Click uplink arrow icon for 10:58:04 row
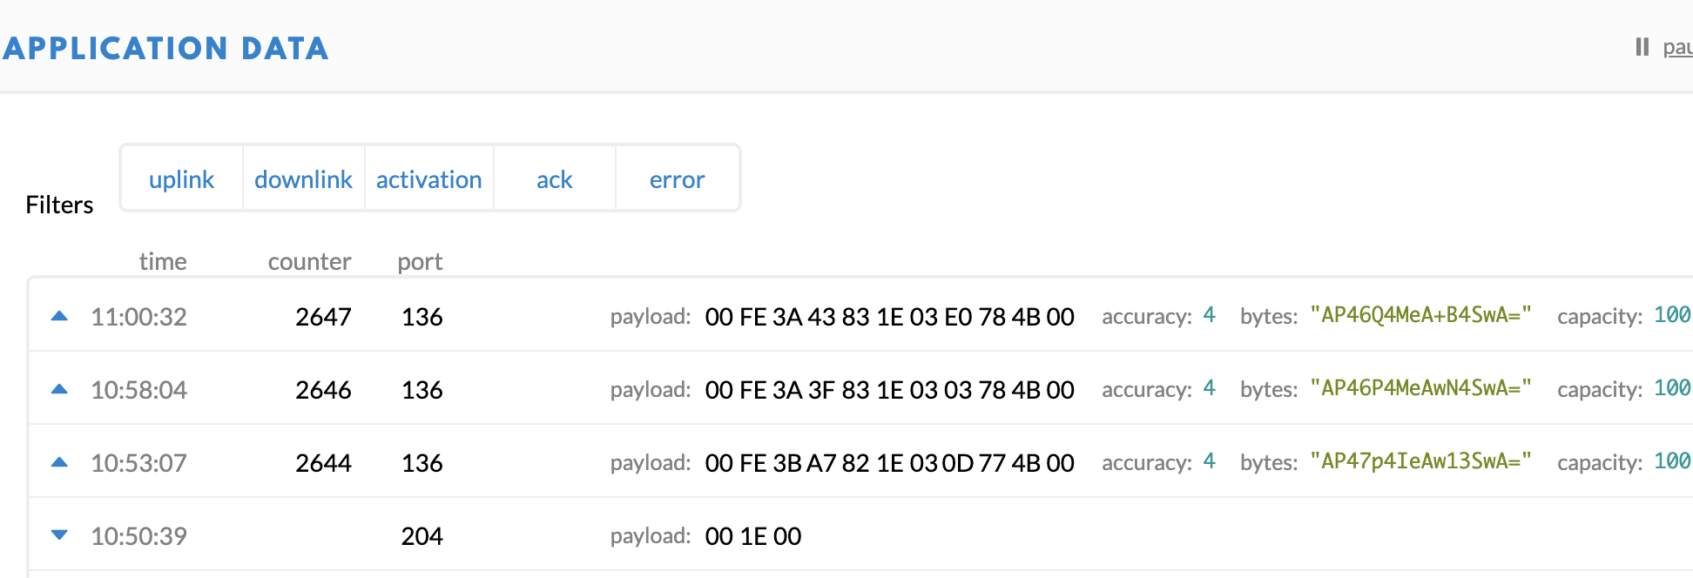The width and height of the screenshot is (1693, 578). tap(59, 389)
